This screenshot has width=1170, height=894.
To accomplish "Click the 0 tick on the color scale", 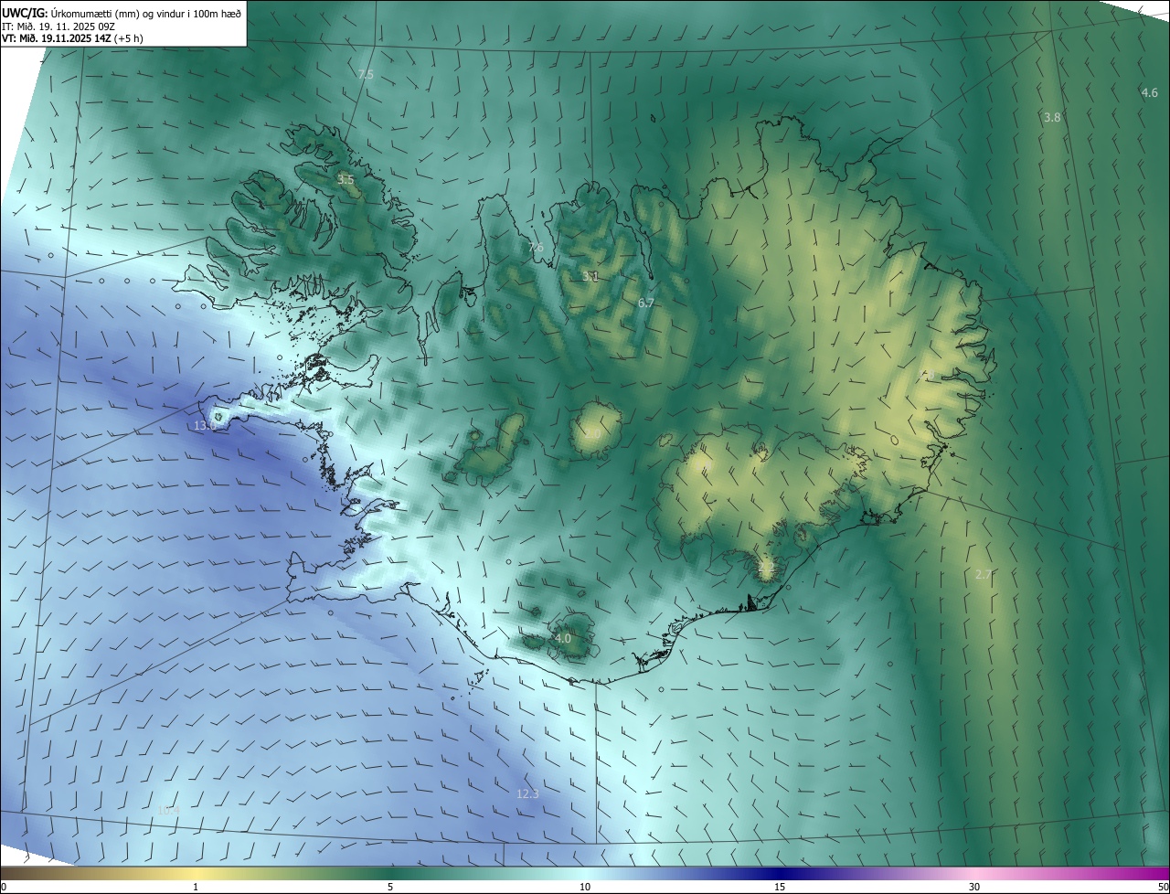I will [x=4, y=887].
